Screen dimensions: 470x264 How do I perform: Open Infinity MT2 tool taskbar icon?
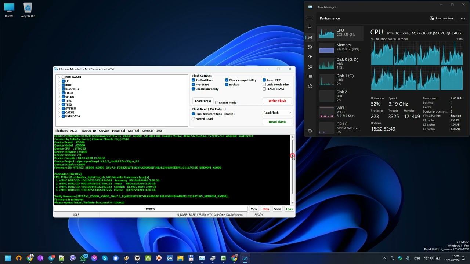pyautogui.click(x=245, y=258)
